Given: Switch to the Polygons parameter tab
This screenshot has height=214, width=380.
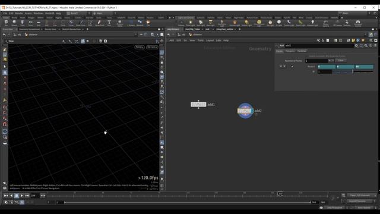Looking at the screenshot, I should tap(290, 51).
